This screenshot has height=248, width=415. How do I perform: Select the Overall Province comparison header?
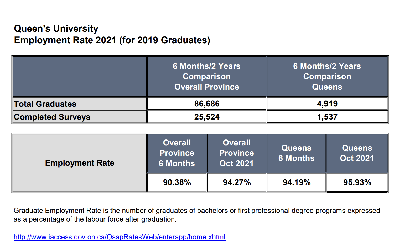207,77
